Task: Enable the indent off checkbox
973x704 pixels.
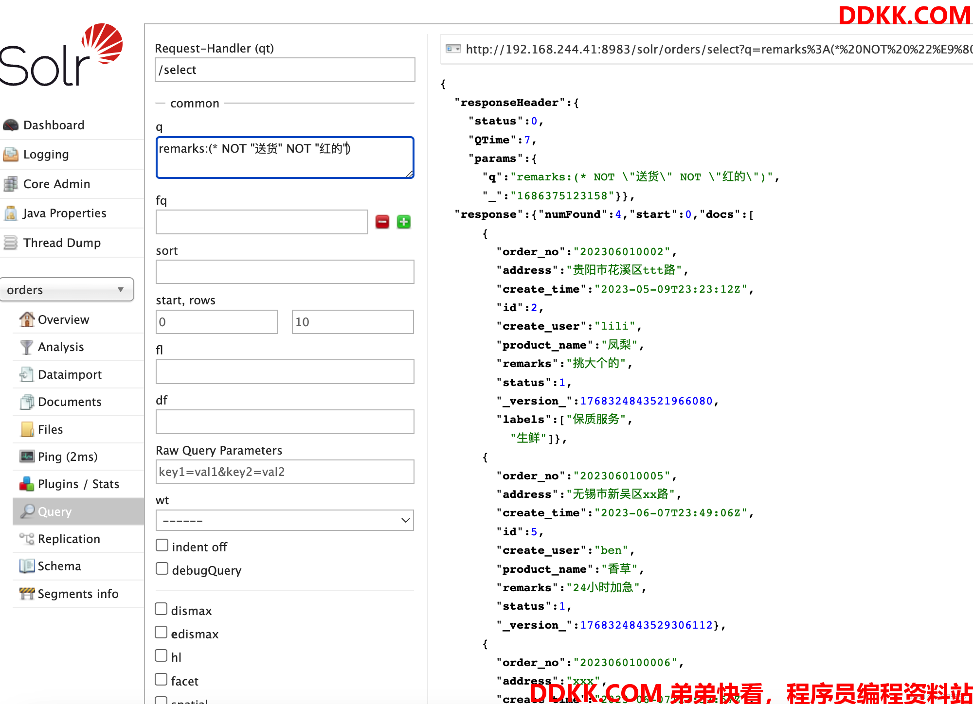Action: click(x=162, y=546)
